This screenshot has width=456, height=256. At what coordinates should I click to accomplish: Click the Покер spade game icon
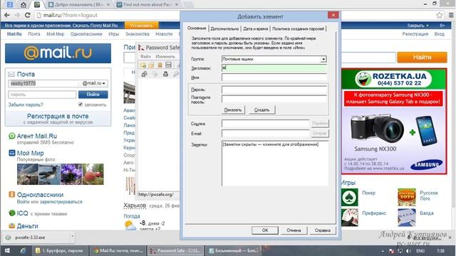pos(350,198)
